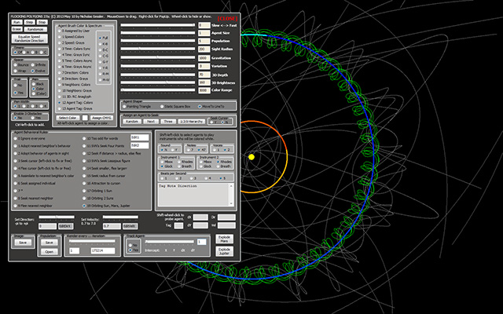Click the Color Range value field

pos(204,90)
